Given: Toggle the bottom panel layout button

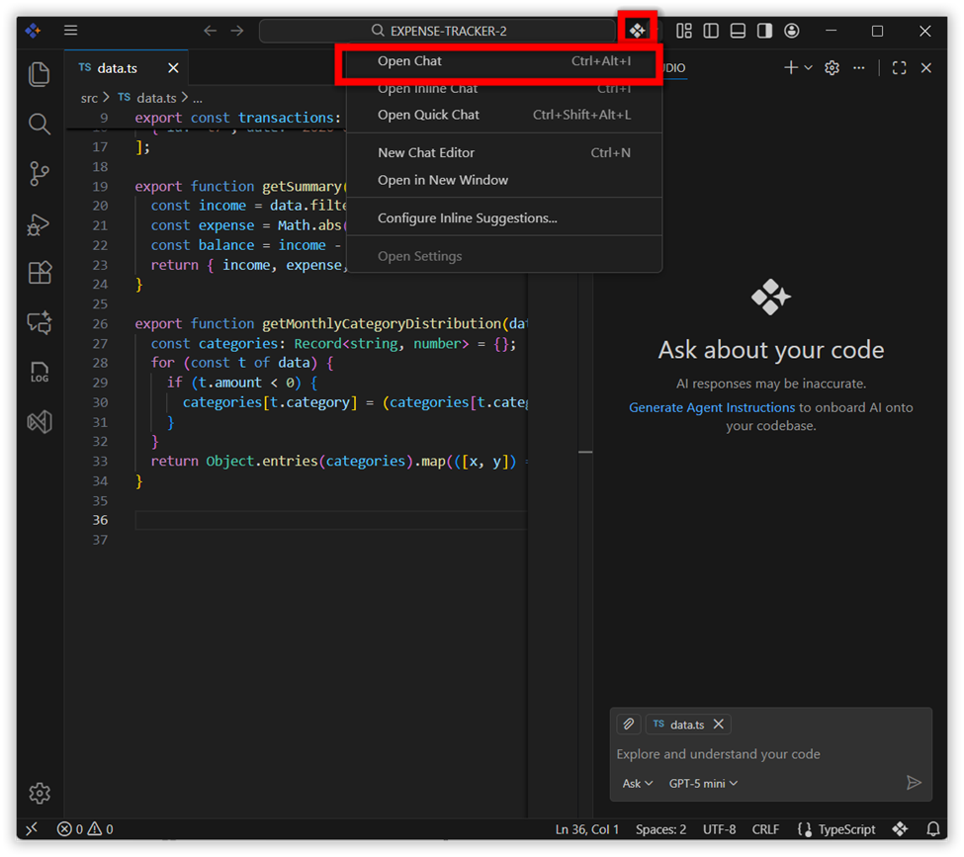Looking at the screenshot, I should [738, 31].
